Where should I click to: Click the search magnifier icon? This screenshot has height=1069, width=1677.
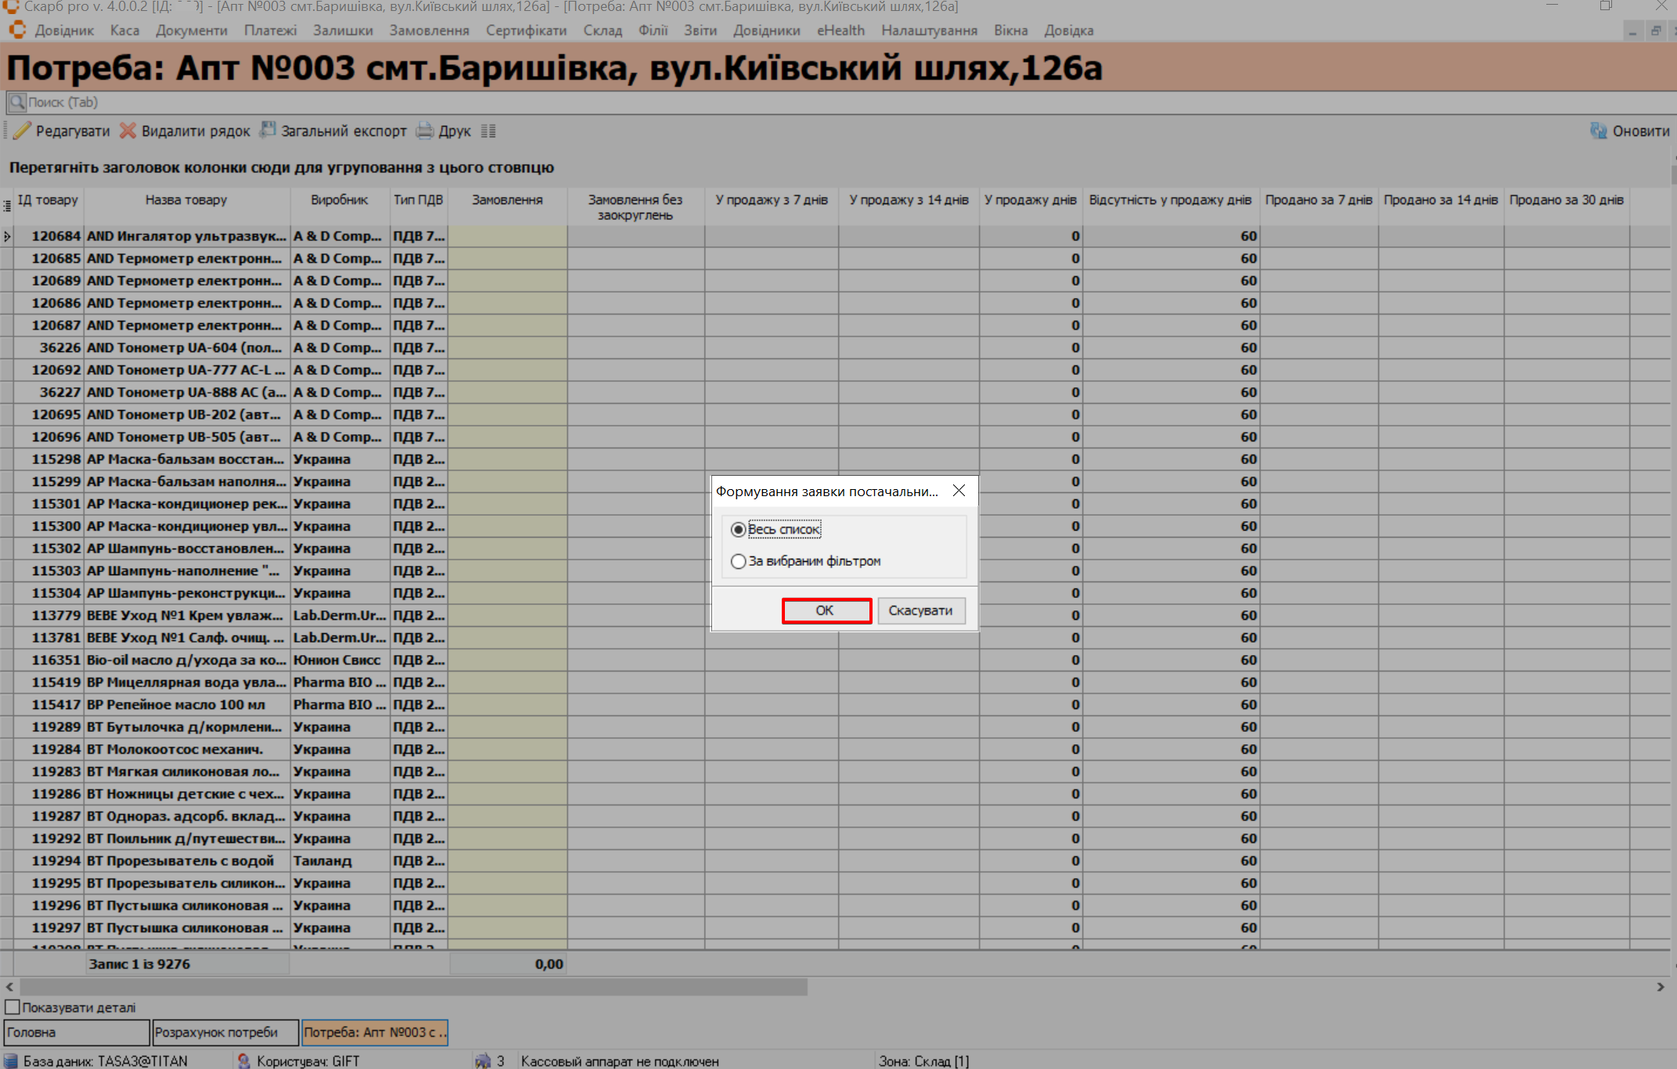pyautogui.click(x=16, y=103)
